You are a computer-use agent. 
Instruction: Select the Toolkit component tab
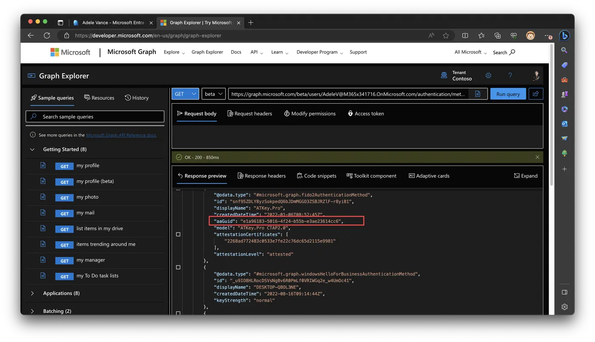pos(371,176)
